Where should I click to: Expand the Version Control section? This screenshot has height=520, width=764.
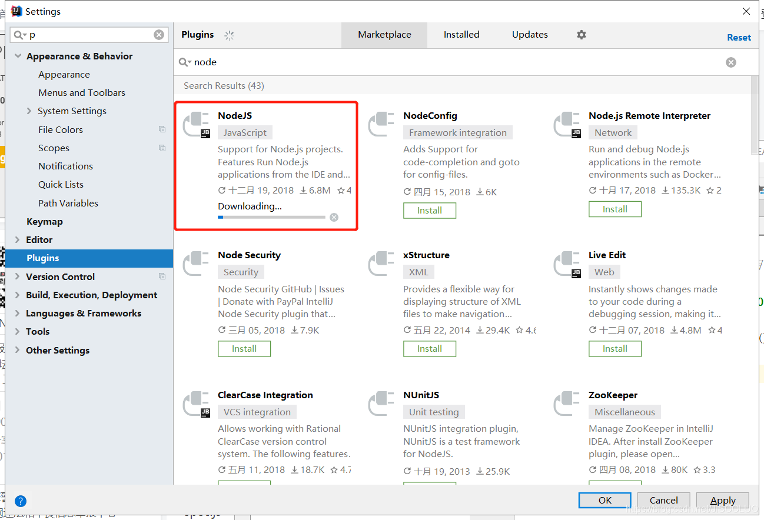[x=18, y=276]
